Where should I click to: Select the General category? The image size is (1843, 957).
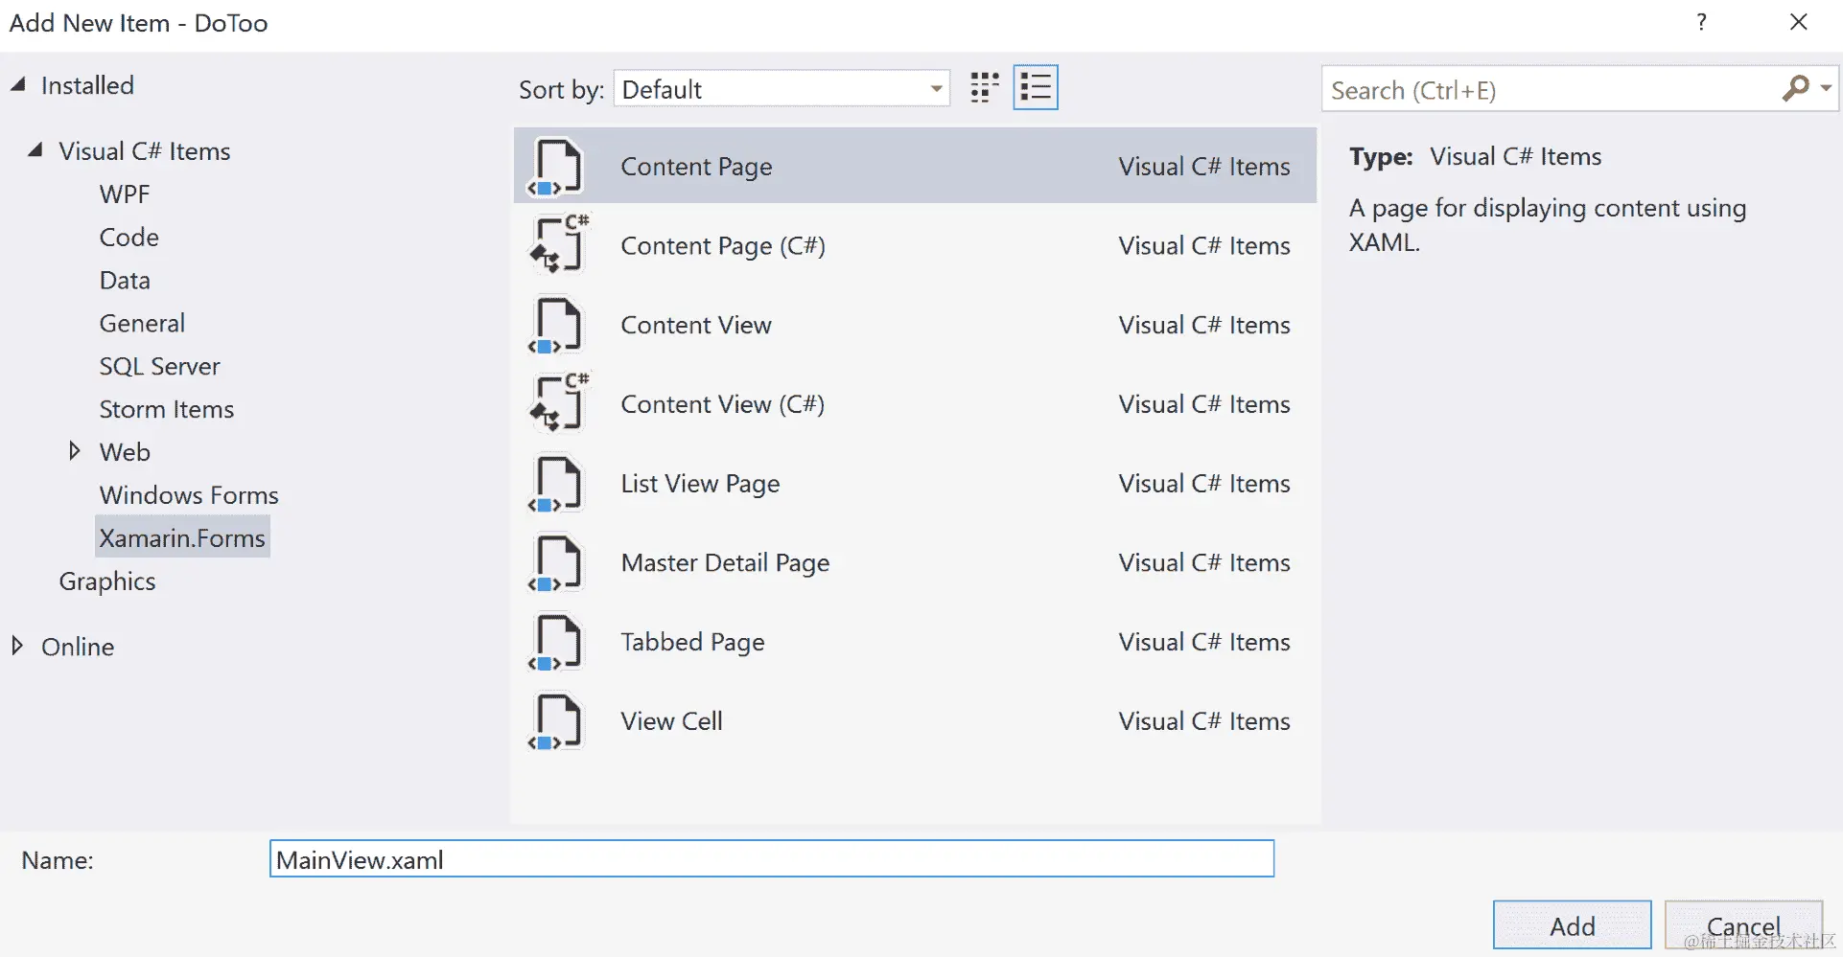(142, 324)
